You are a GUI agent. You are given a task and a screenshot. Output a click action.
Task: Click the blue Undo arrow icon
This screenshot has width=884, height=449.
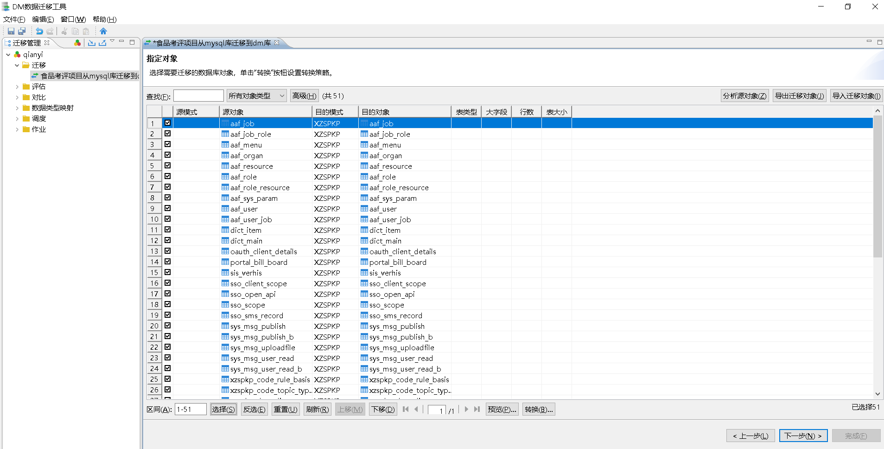pos(39,31)
